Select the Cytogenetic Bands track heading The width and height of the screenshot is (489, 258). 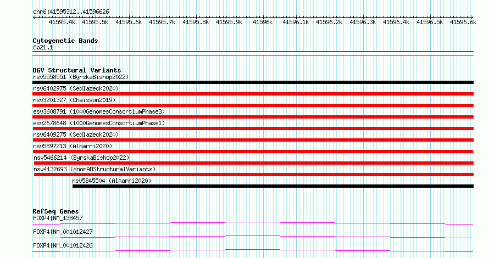click(65, 41)
